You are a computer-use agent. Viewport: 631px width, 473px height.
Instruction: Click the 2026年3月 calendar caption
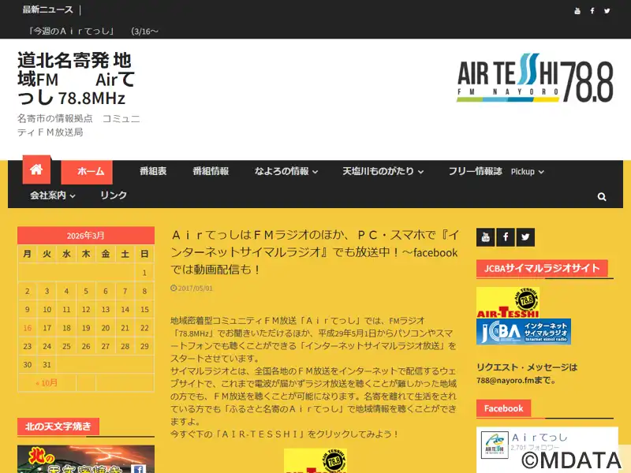tap(86, 236)
